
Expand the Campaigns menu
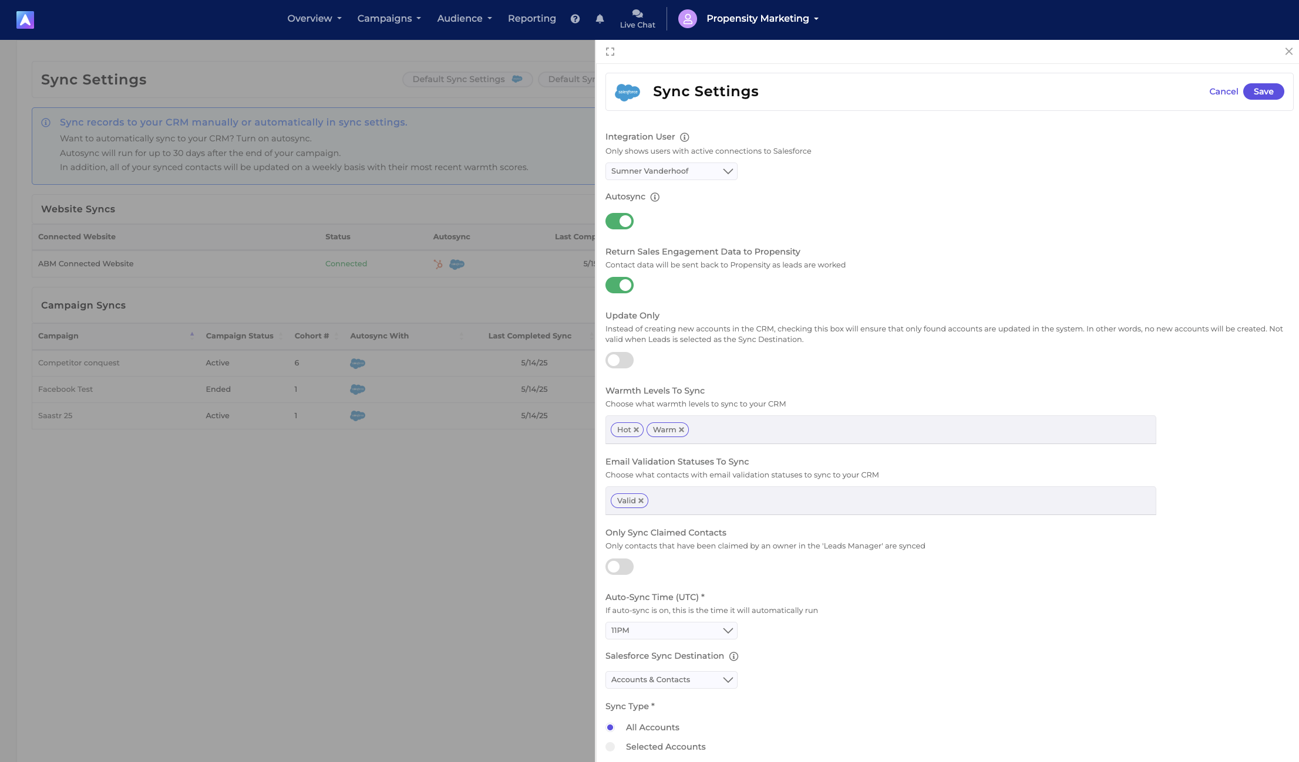tap(389, 19)
